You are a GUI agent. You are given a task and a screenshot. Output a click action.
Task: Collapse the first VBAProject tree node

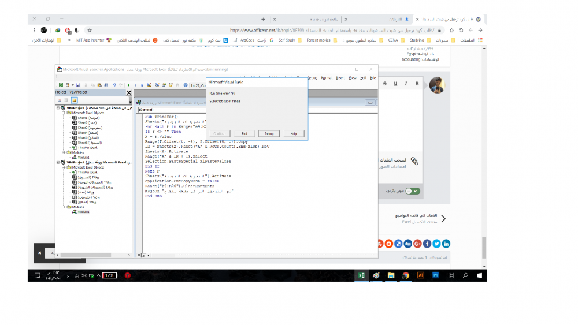[58, 108]
